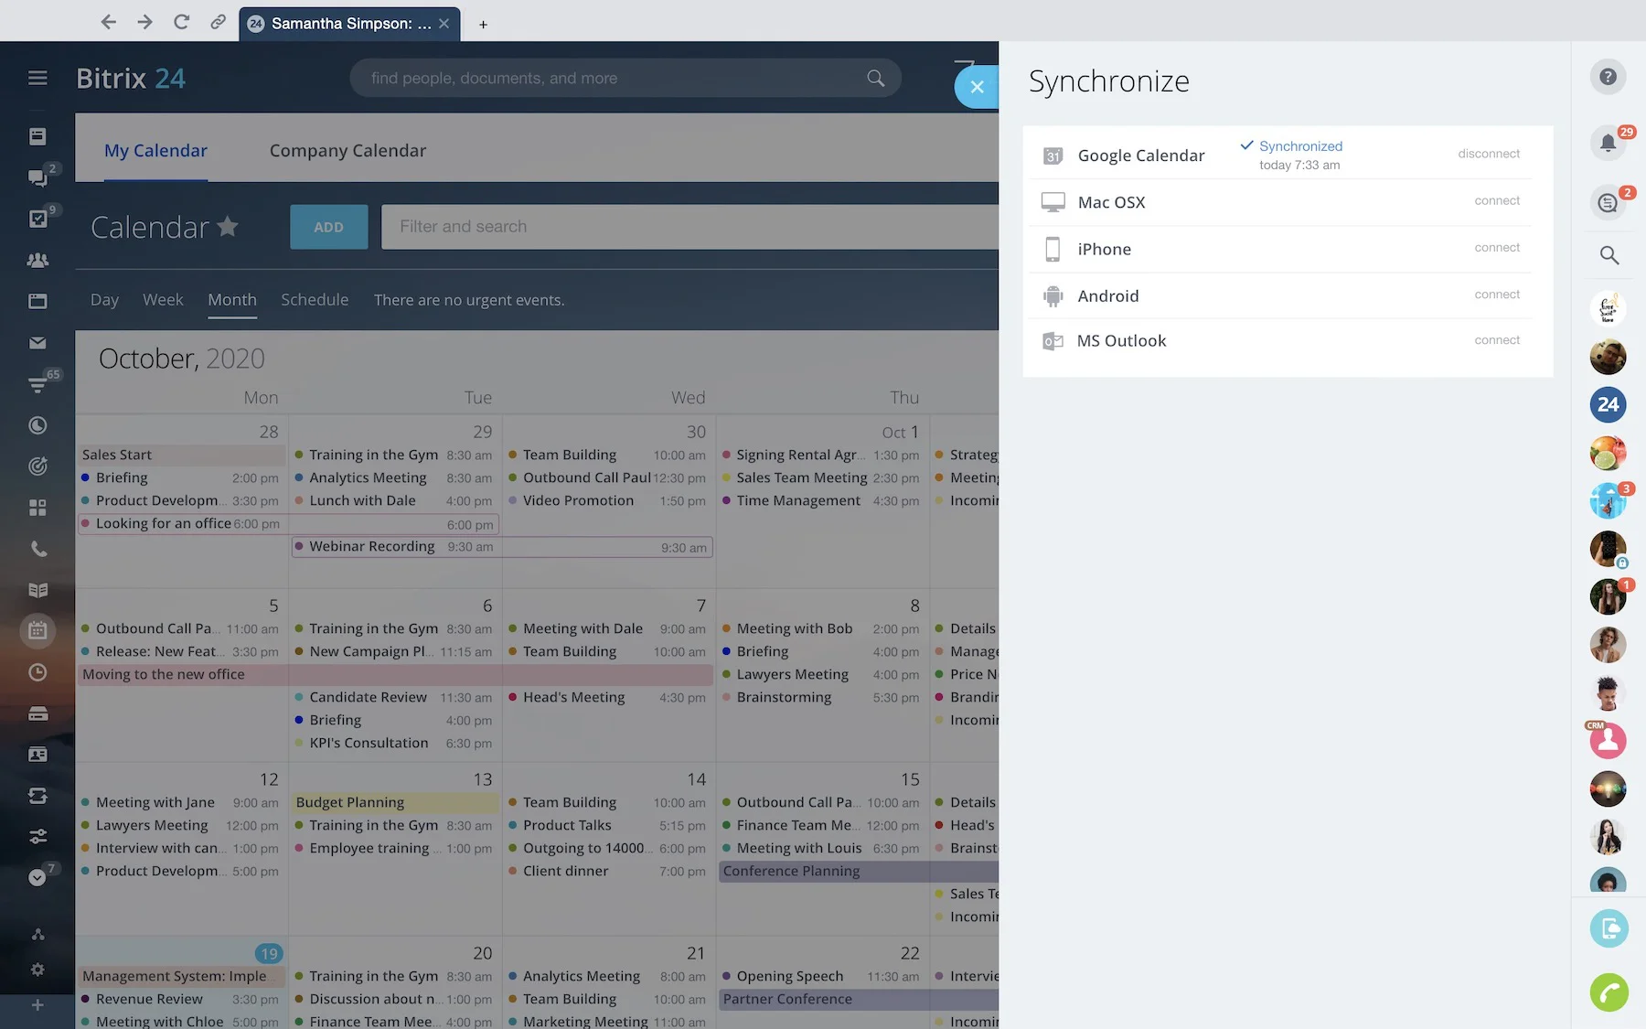Connect Mac OSX calendar sync
The height and width of the screenshot is (1029, 1646).
point(1496,200)
